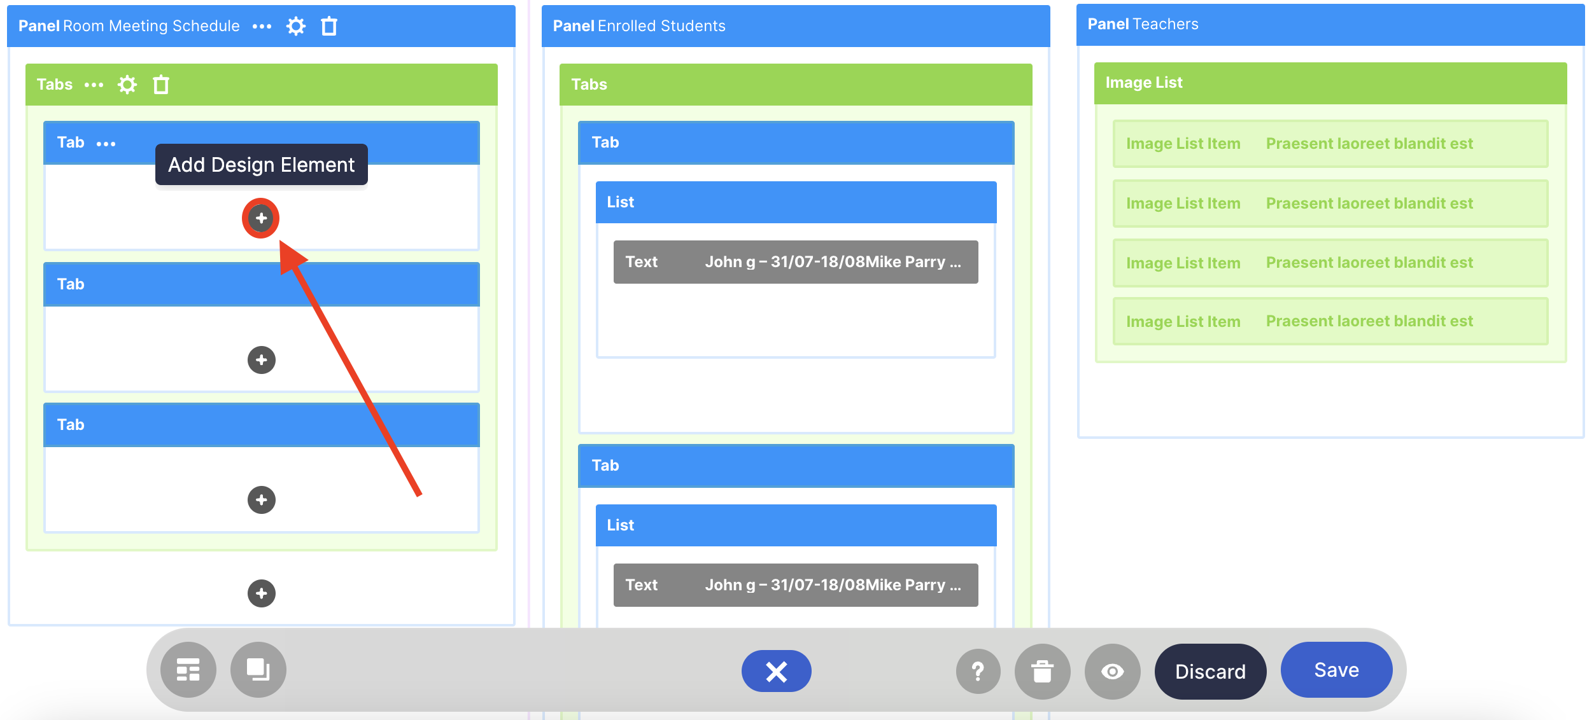Open first Tab ellipsis options
Screen dimensions: 1594x720
click(x=106, y=144)
